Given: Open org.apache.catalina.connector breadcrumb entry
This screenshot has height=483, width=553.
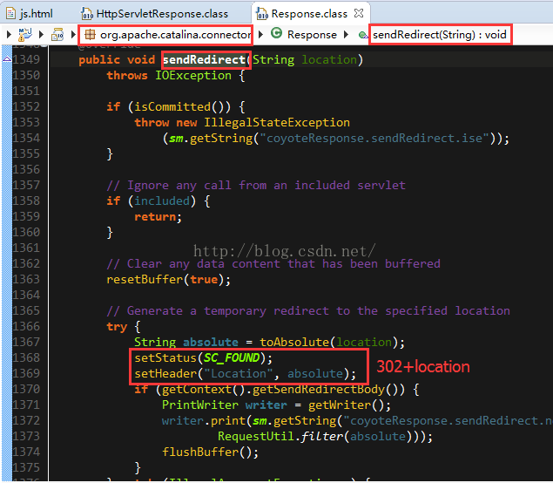Looking at the screenshot, I should [175, 35].
